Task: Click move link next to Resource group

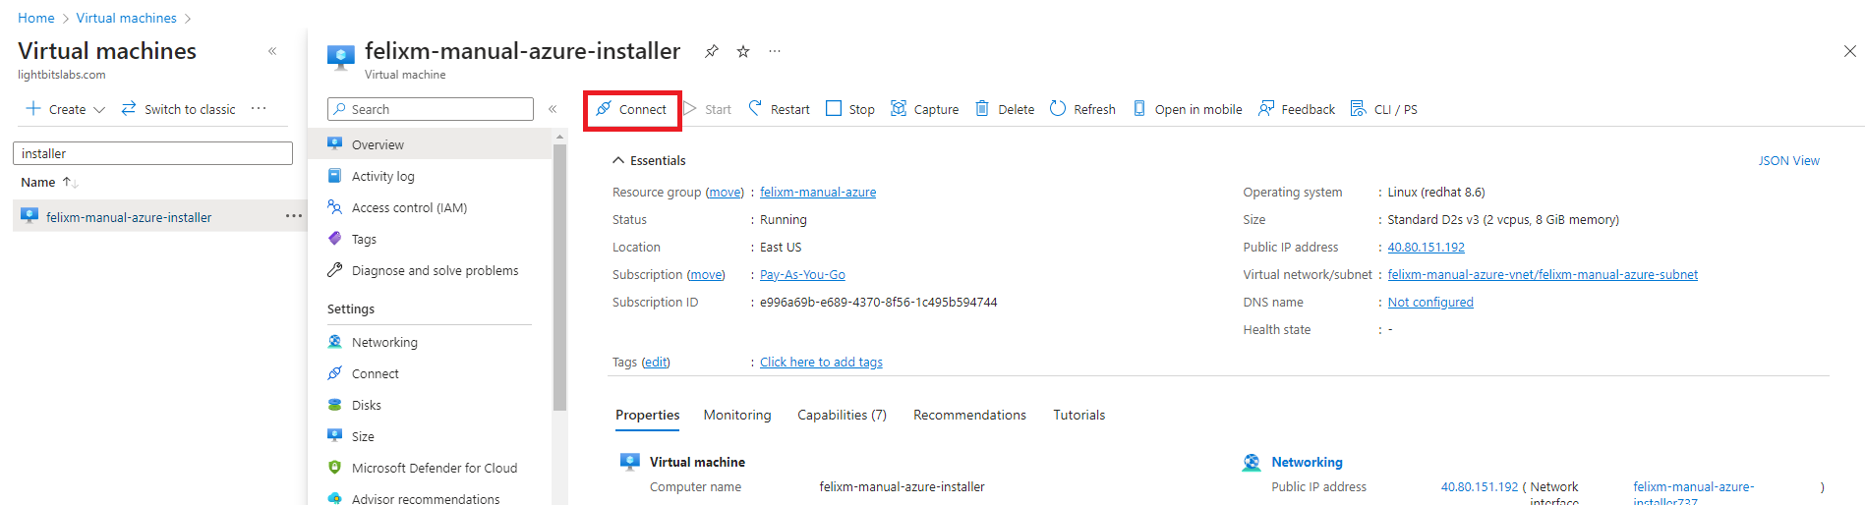Action: coord(726,192)
